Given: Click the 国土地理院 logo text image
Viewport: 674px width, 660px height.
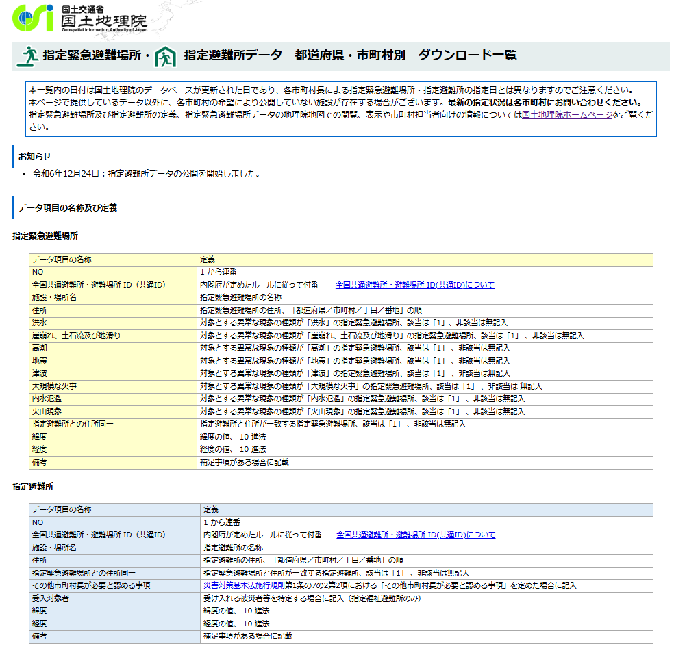Looking at the screenshot, I should [x=104, y=19].
